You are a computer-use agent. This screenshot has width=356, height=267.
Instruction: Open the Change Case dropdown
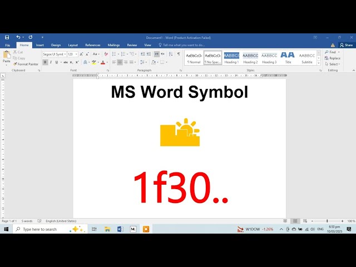coord(96,55)
